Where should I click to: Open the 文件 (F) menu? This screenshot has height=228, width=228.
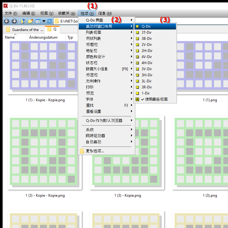(x=11, y=13)
